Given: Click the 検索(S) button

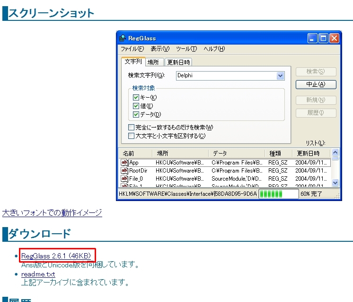Looking at the screenshot, I should point(316,72).
